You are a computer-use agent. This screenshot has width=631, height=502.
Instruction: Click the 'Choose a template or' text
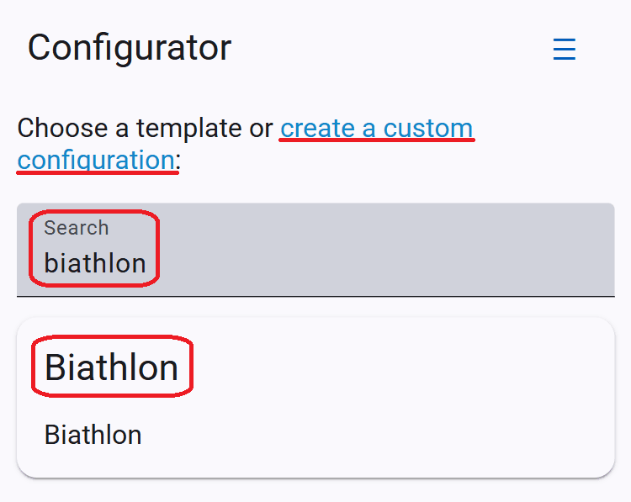click(x=146, y=129)
